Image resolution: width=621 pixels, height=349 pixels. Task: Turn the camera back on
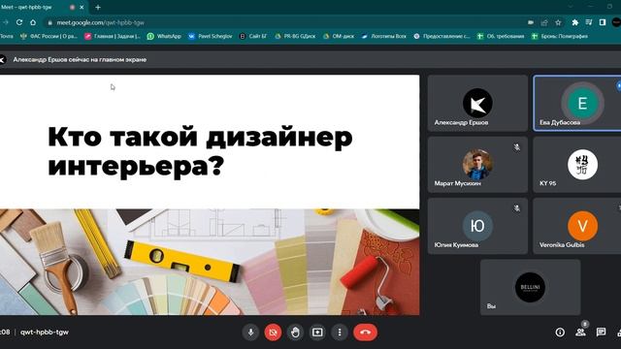point(273,332)
